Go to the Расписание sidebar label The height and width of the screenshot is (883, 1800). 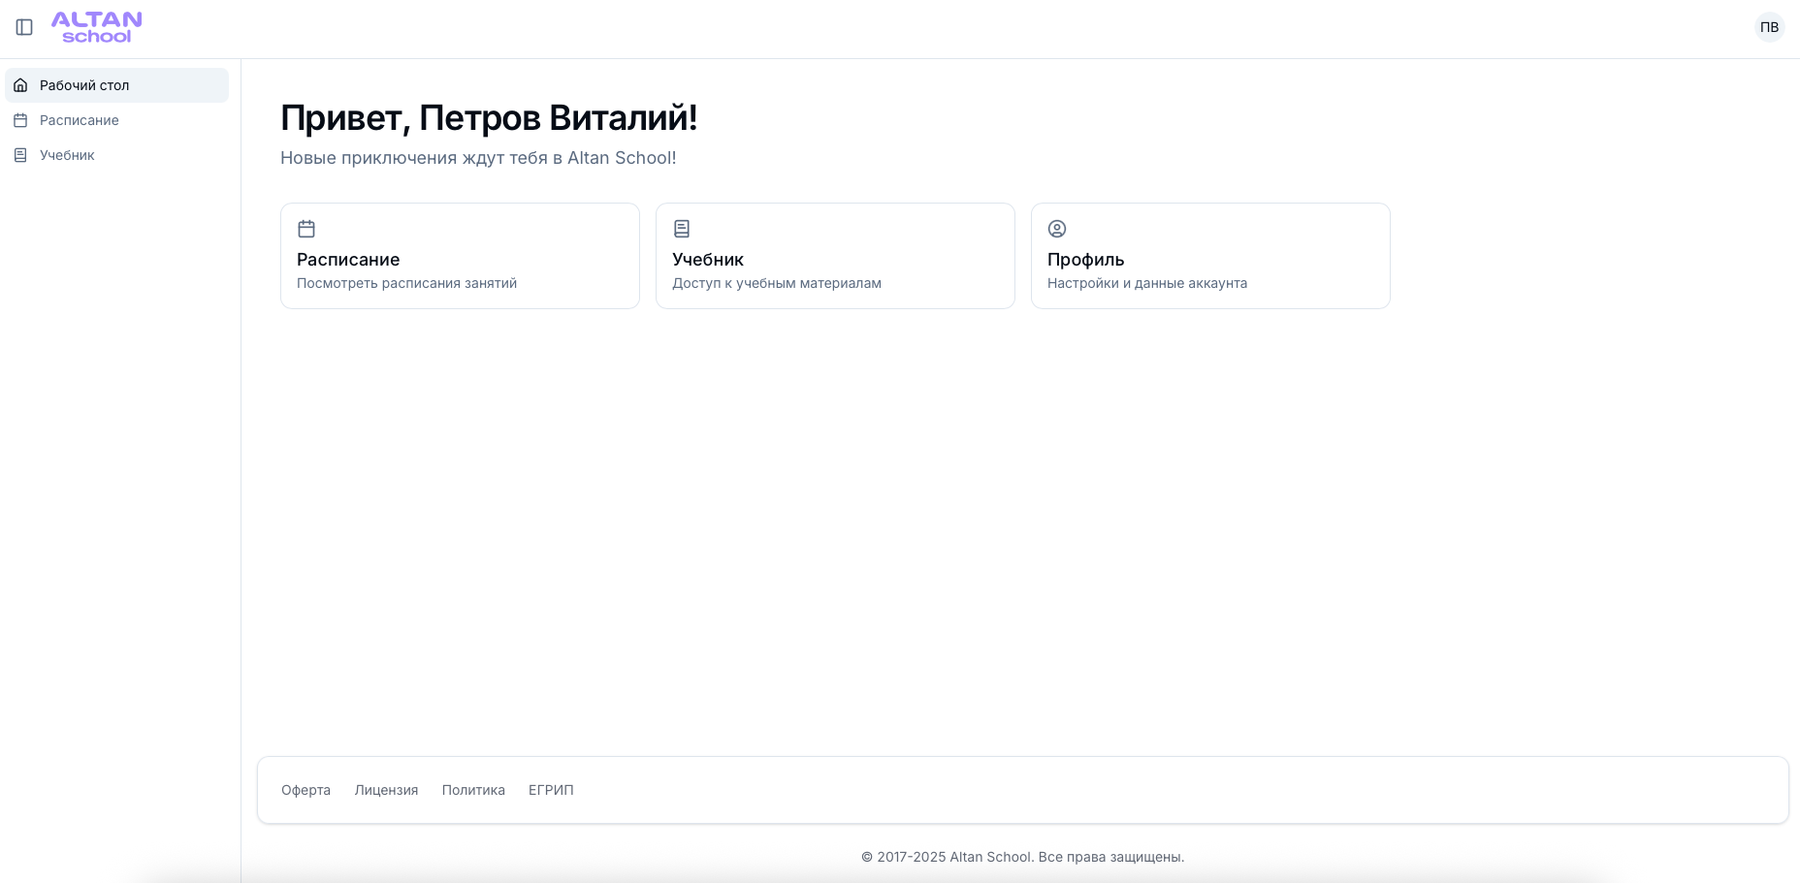click(80, 120)
